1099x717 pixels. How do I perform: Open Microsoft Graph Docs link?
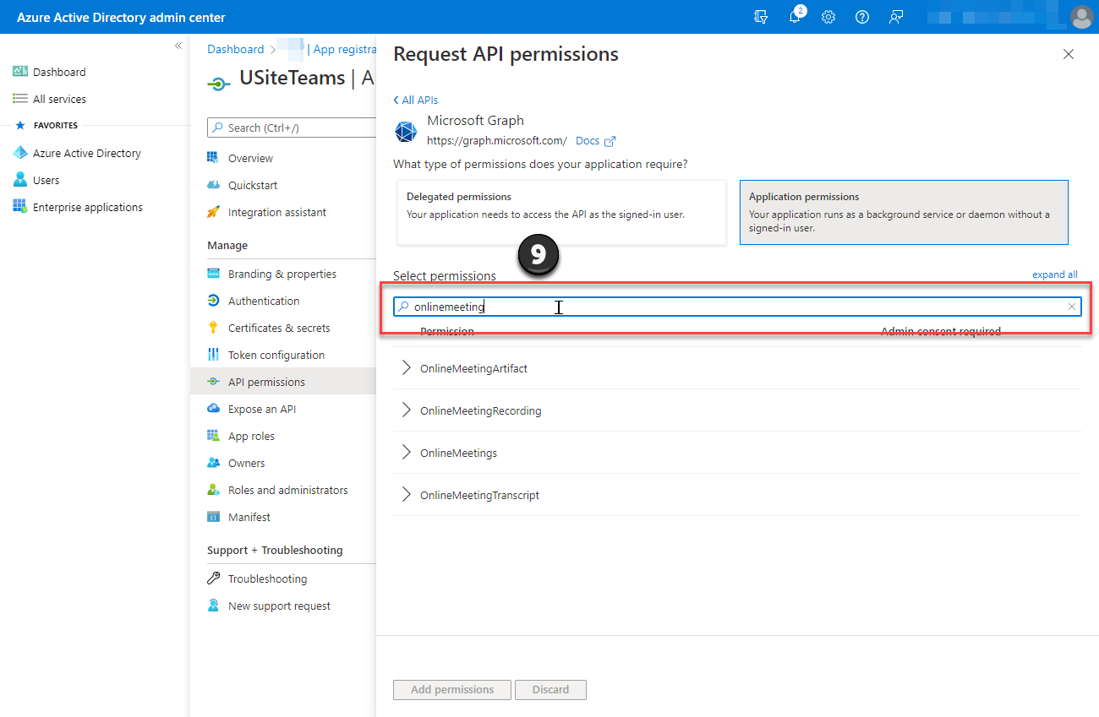coord(595,141)
